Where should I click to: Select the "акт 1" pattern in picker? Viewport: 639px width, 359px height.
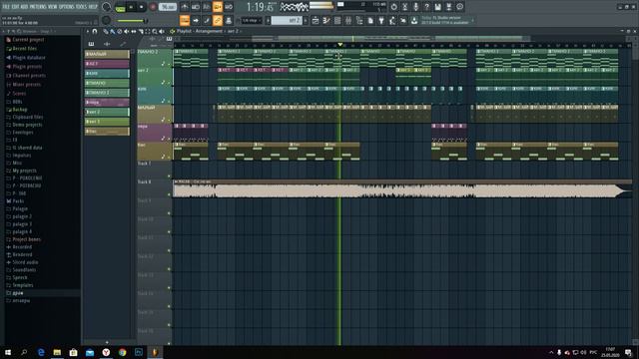point(107,122)
